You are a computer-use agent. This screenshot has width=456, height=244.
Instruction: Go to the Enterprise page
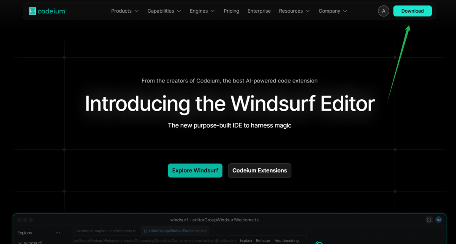(259, 11)
